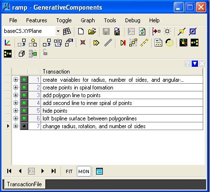This screenshot has height=192, width=210.
Task: Click the FIT button
Action: (x=69, y=171)
